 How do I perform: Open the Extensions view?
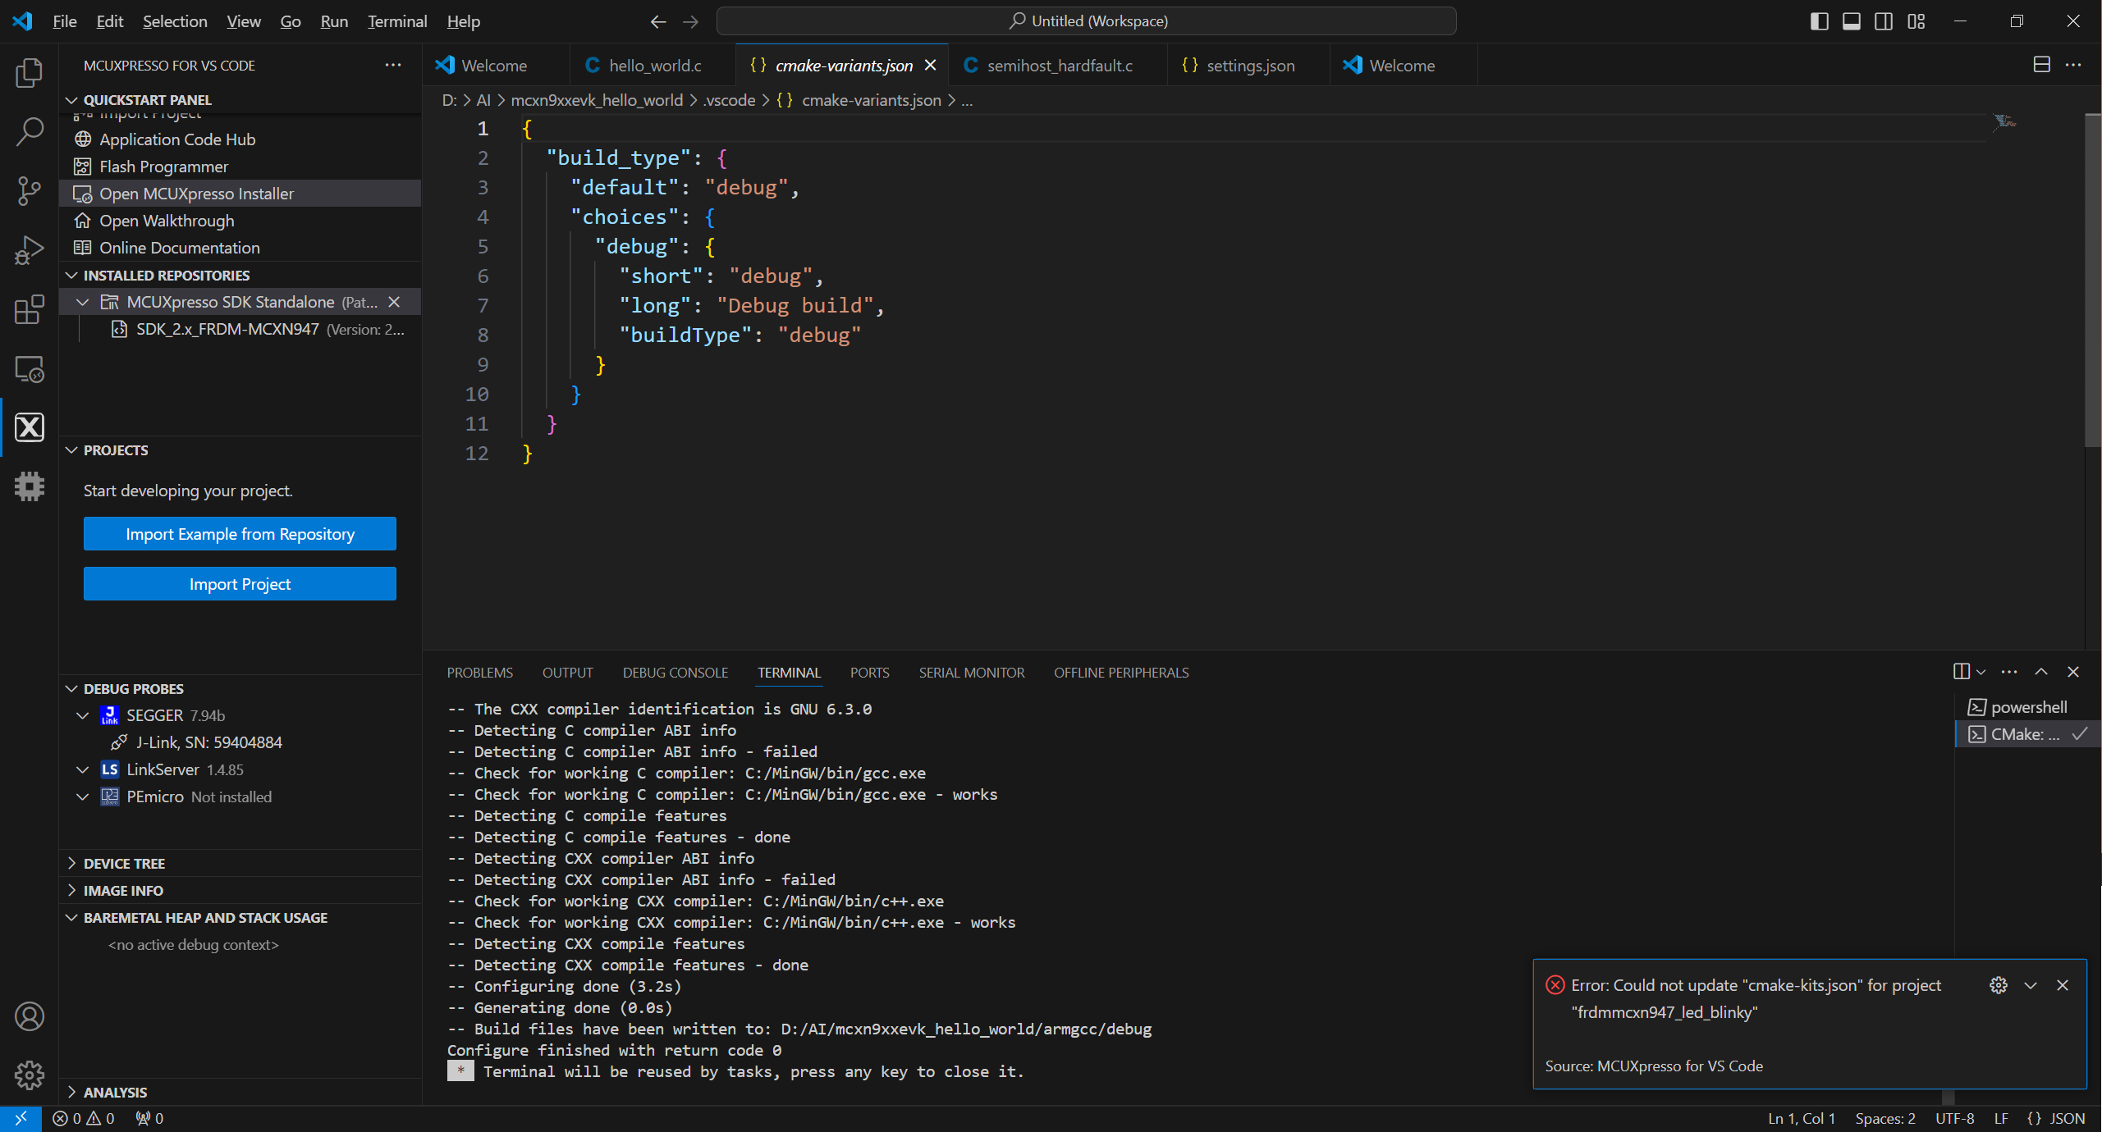tap(29, 310)
